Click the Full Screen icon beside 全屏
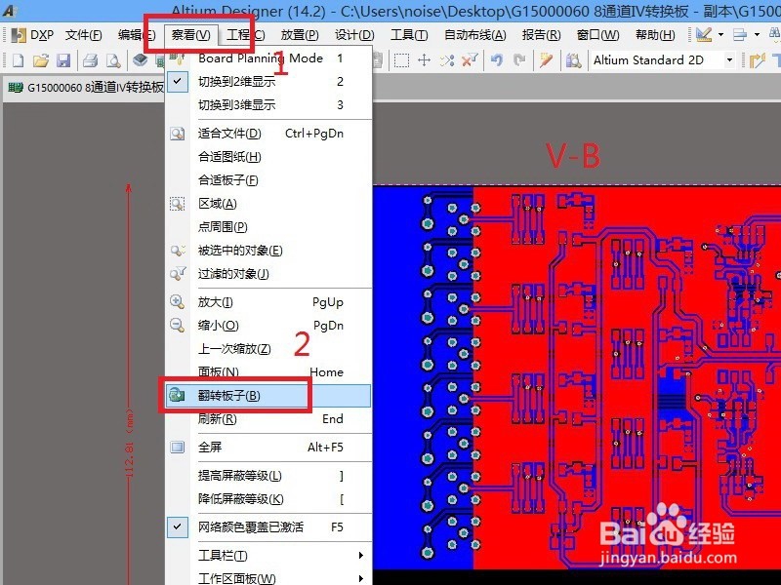 click(x=178, y=447)
